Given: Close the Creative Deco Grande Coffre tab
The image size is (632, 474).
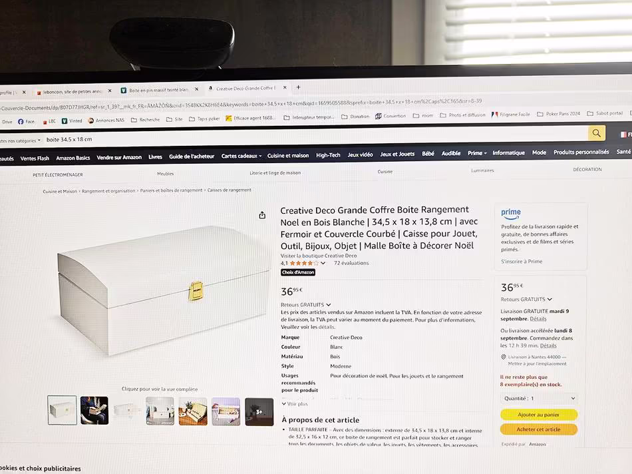Looking at the screenshot, I should pyautogui.click(x=285, y=87).
